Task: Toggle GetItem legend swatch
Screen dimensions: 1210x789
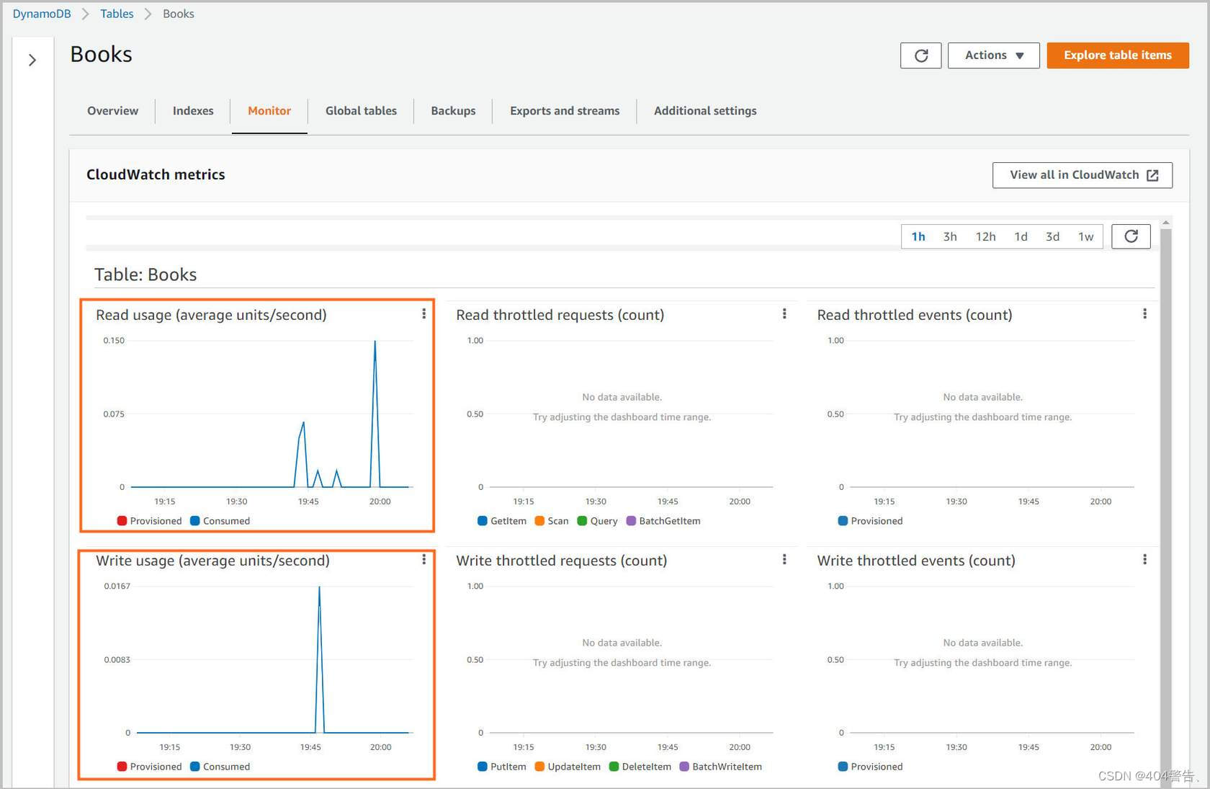Action: click(x=483, y=521)
